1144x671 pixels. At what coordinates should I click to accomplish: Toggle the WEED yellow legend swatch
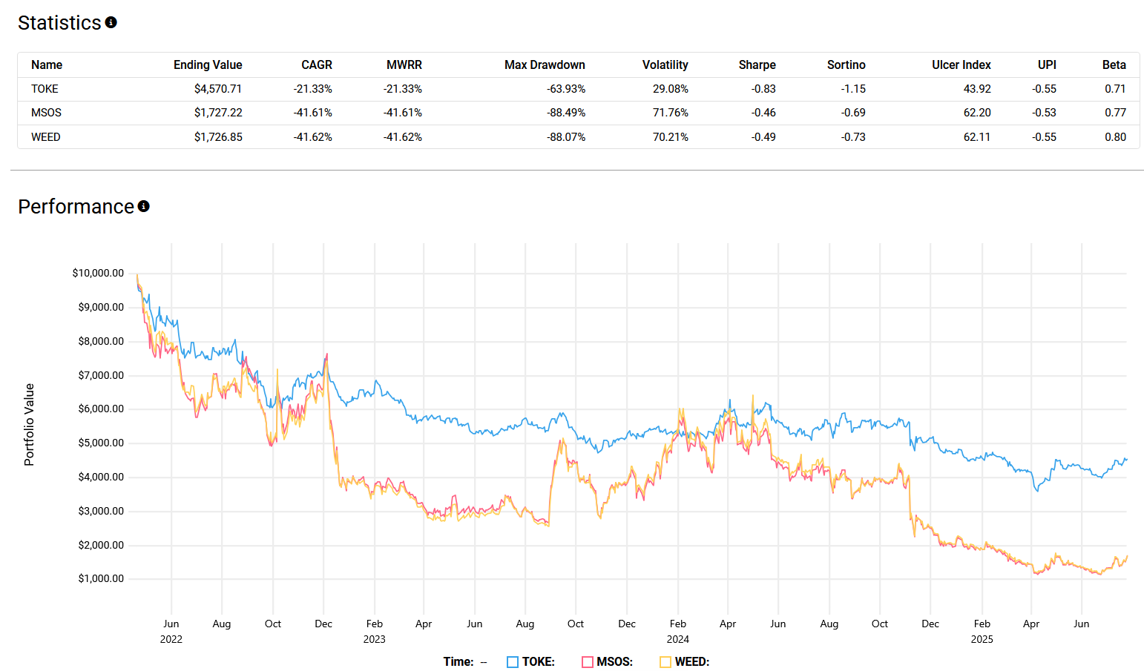tap(665, 662)
